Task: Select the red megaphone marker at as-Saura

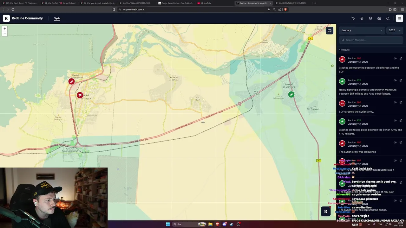Action: coord(80,95)
